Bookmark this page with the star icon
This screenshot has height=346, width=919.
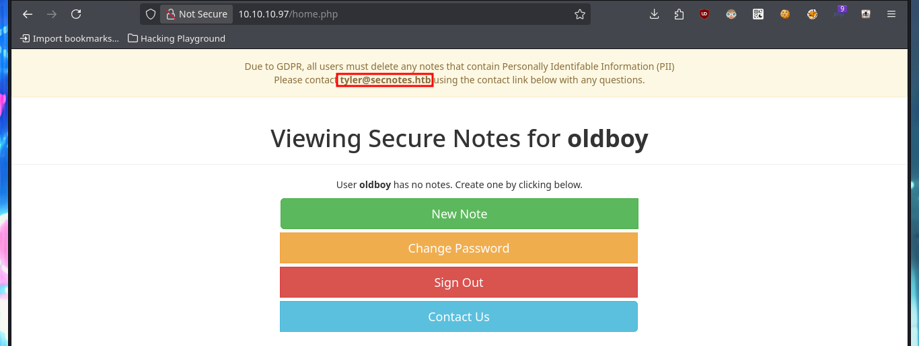point(580,14)
